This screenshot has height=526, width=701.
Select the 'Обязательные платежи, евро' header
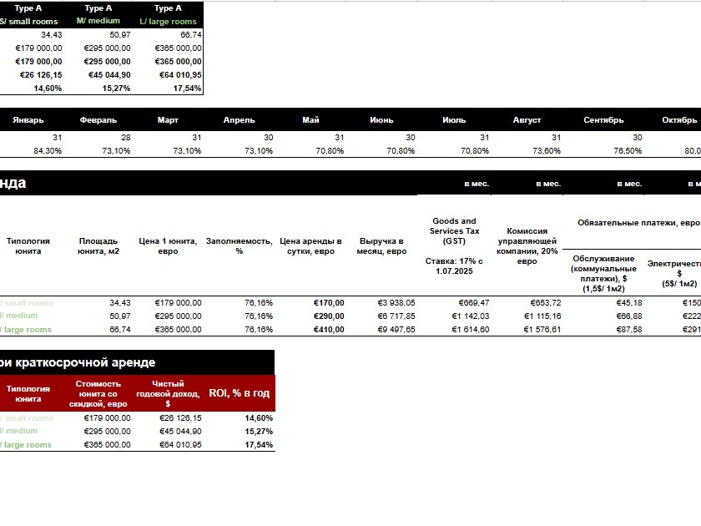(639, 223)
